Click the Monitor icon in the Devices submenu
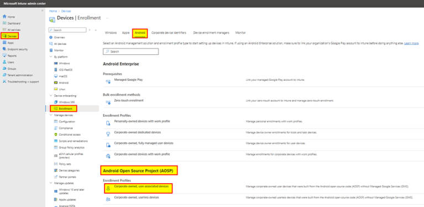424x207 pixels. pos(51,50)
